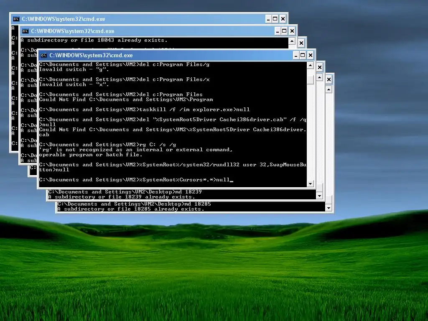Maximize the rearmost cmd.exe window
Viewport: 428px width, 321px height.
(x=275, y=19)
